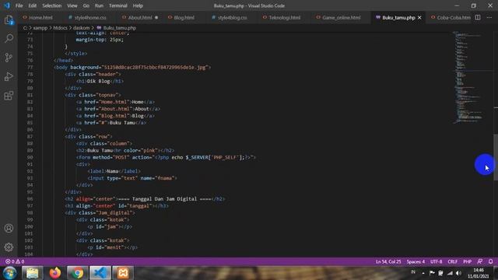Switch to the style4blog.css tab
498x280 pixels.
[x=232, y=17]
